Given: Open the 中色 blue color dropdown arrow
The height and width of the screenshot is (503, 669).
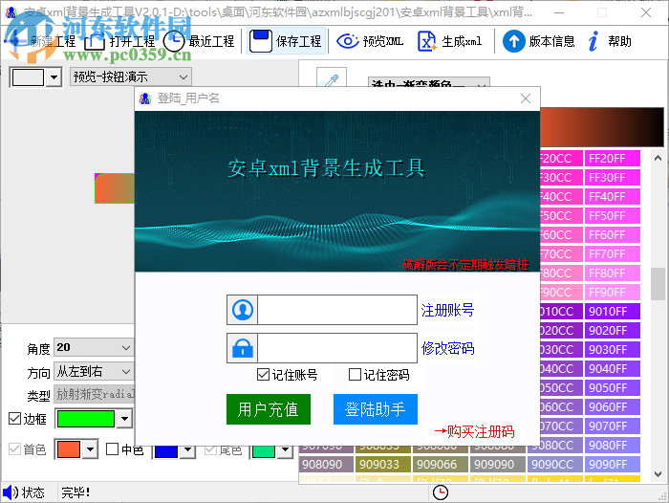Looking at the screenshot, I should pyautogui.click(x=187, y=449).
